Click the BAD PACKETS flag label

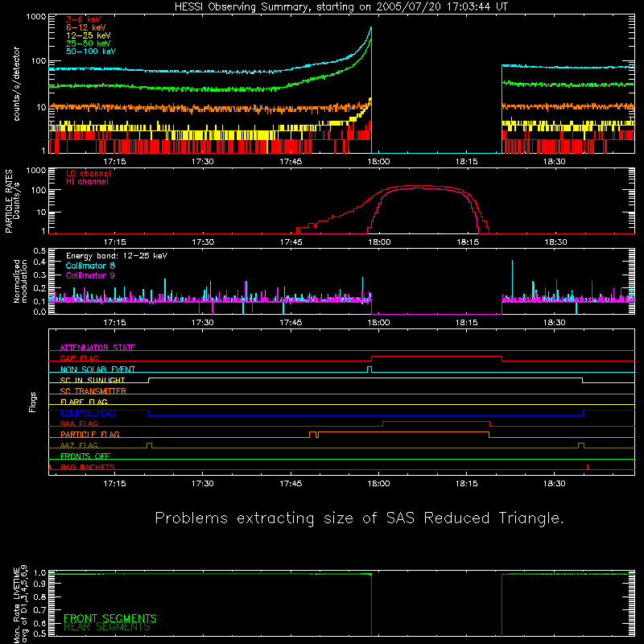click(x=88, y=467)
